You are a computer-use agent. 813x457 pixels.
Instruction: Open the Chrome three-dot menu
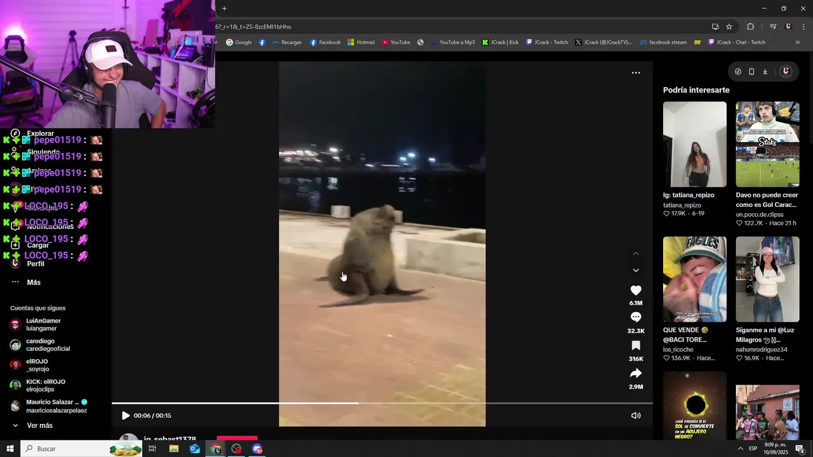tap(804, 27)
